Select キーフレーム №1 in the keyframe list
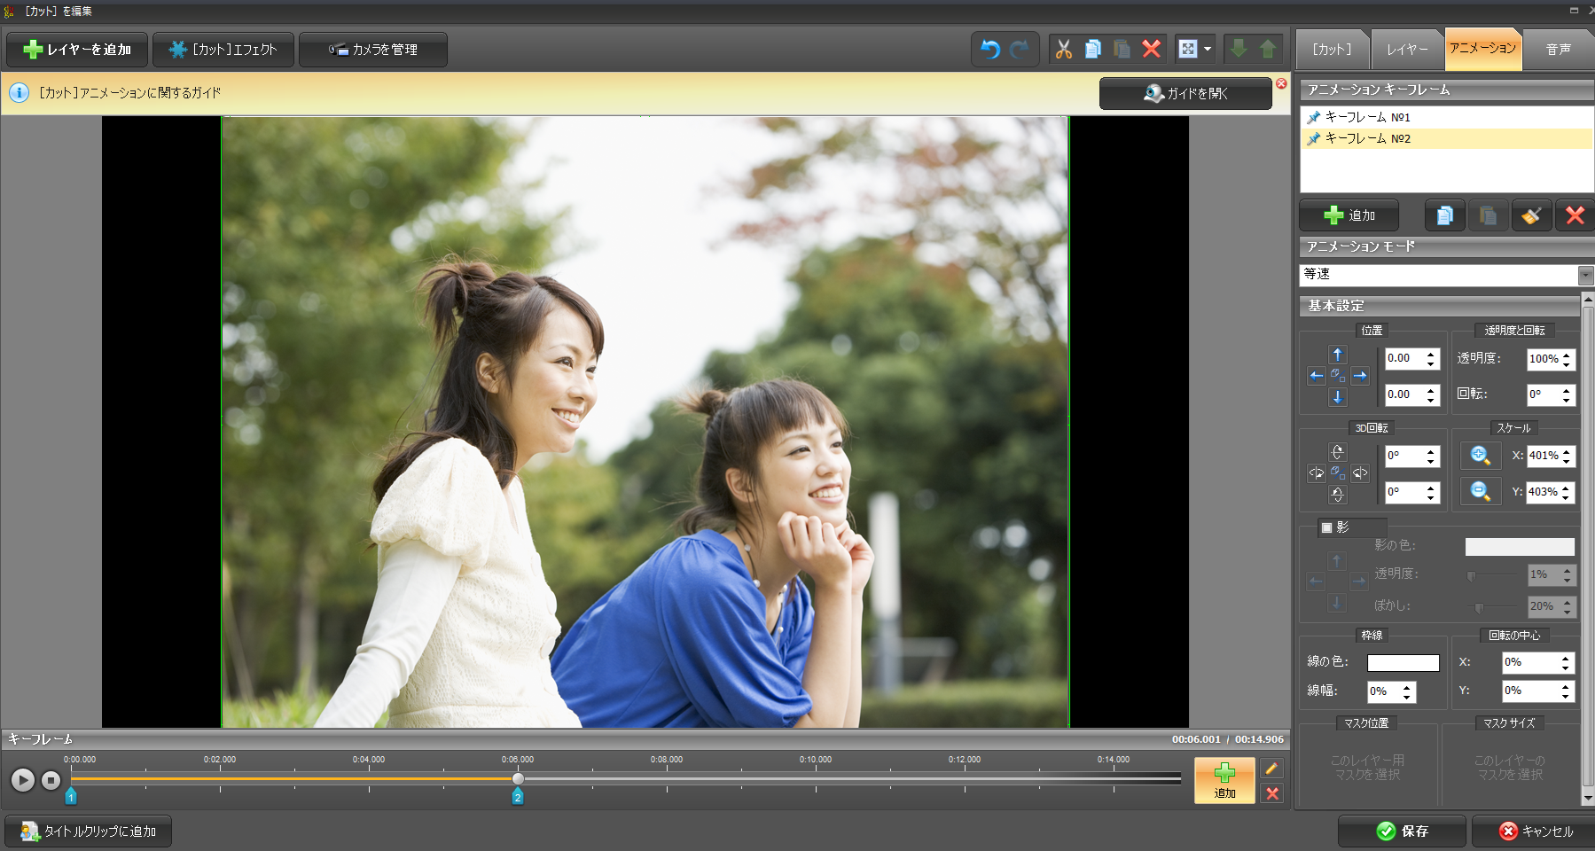 (x=1367, y=117)
